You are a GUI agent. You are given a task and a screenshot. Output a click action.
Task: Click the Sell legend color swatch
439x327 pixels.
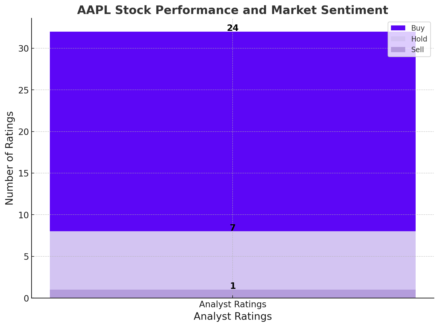(x=398, y=50)
